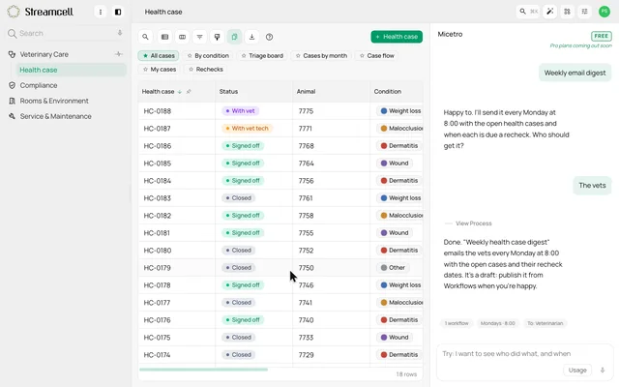Open the settings sliders icon top right
619x387 pixels.
[584, 12]
